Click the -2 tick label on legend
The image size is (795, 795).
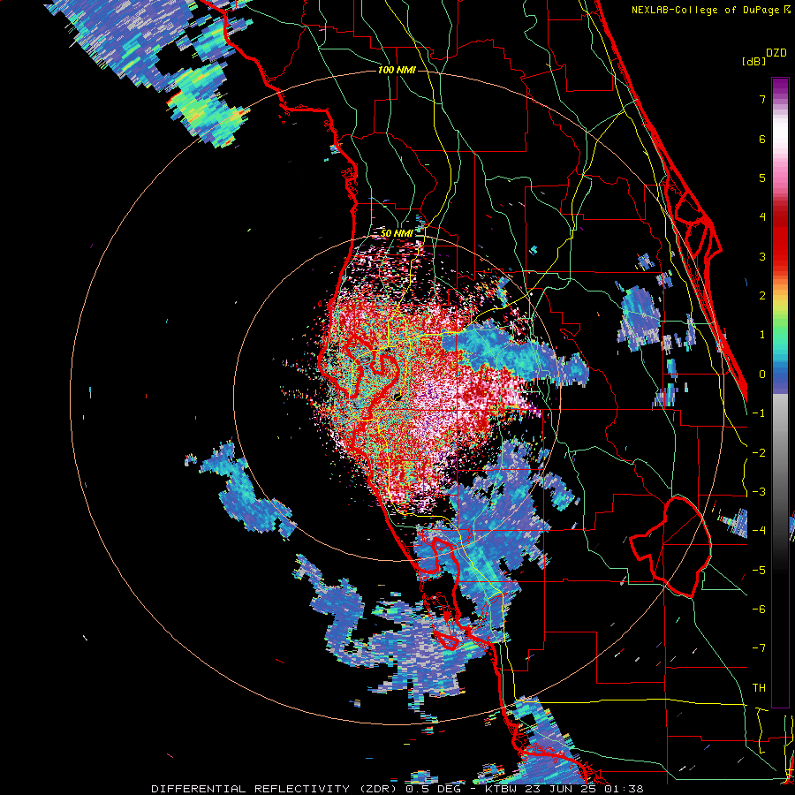759,453
